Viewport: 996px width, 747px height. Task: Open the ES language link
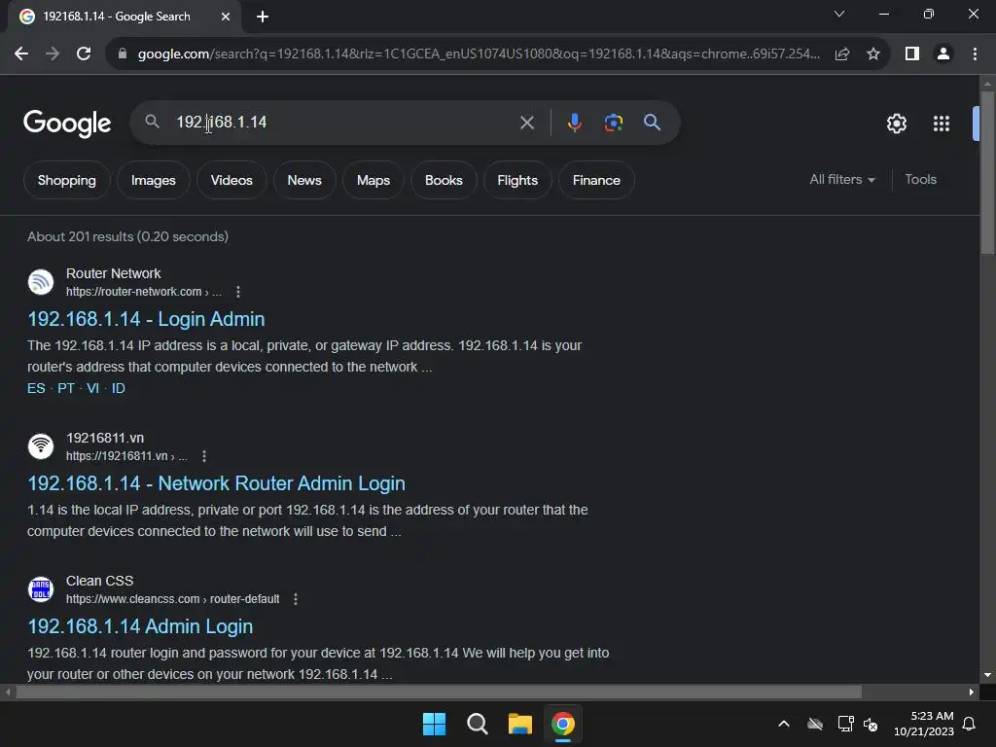point(36,388)
